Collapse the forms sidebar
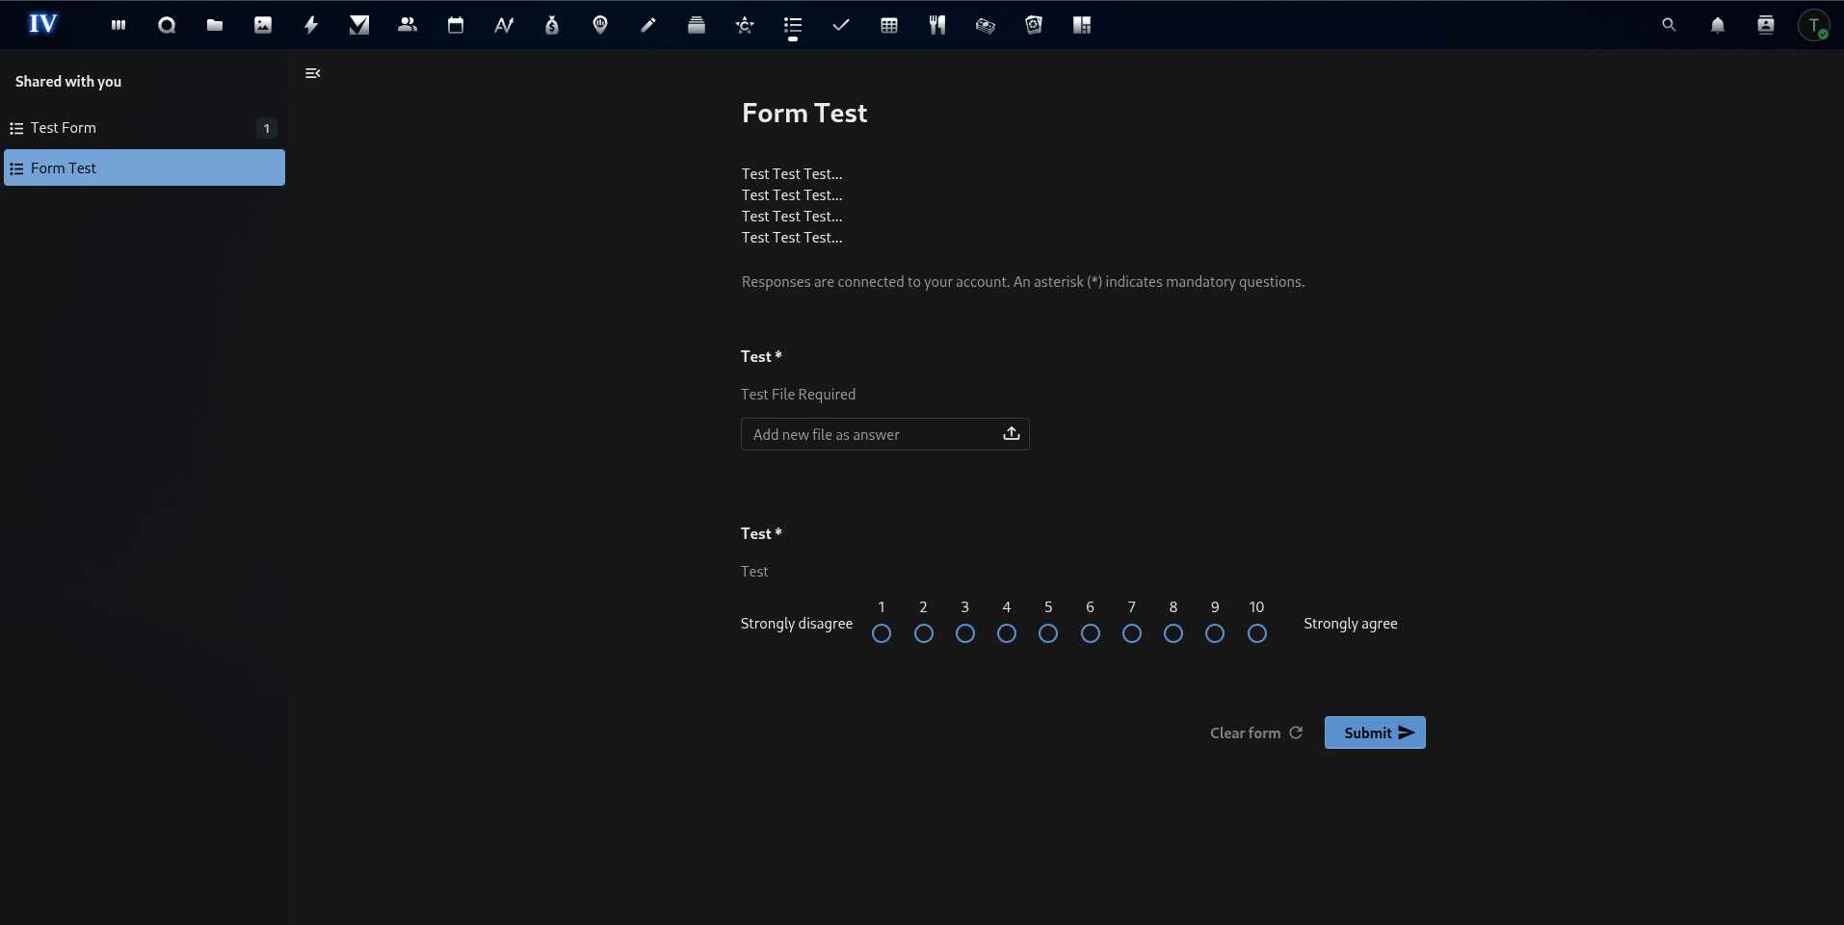The height and width of the screenshot is (925, 1844). [x=311, y=73]
